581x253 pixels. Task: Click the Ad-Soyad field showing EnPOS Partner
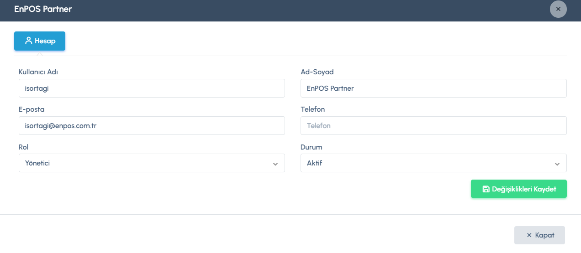(433, 88)
